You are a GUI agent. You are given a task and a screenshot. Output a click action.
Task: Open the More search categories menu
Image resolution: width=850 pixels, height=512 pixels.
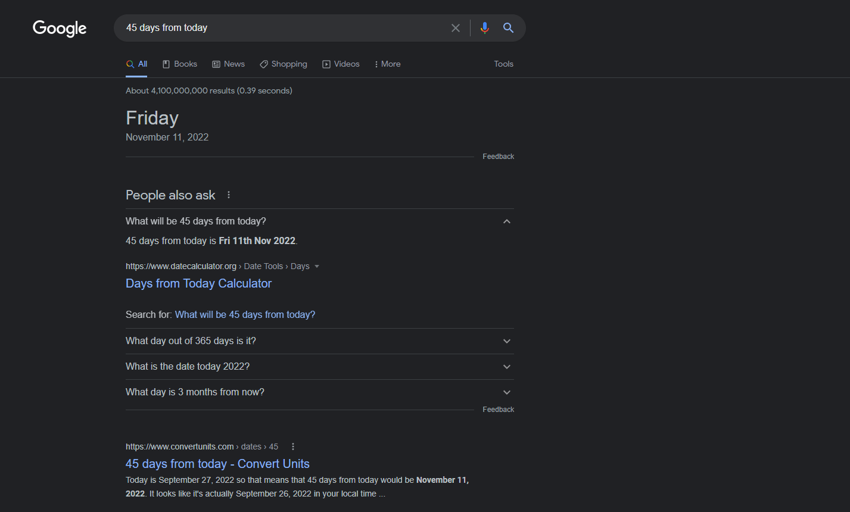click(x=387, y=64)
